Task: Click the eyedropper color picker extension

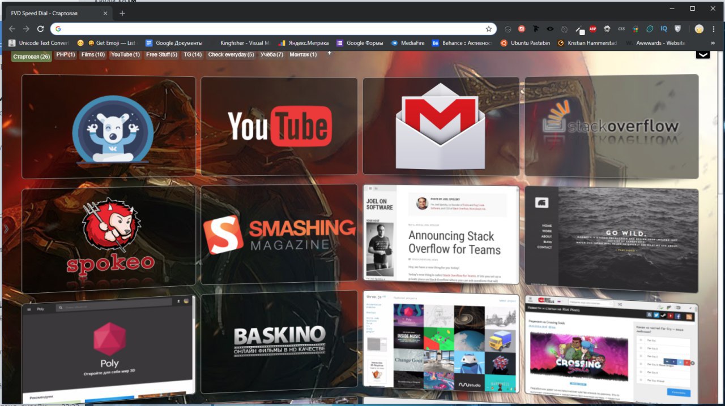Action: pos(579,29)
